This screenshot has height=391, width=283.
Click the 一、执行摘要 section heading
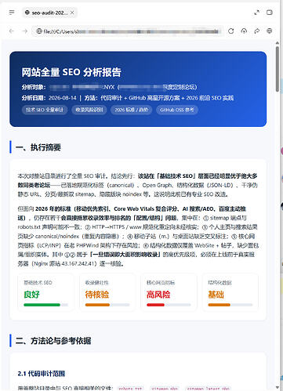click(38, 147)
